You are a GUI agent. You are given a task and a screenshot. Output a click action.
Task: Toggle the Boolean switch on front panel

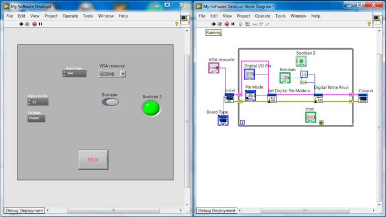click(111, 102)
